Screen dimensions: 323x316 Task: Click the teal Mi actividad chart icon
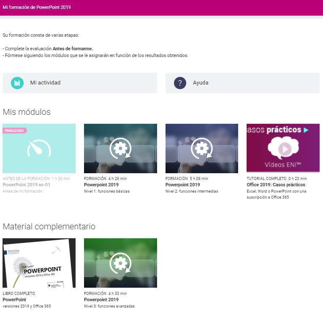[17, 83]
